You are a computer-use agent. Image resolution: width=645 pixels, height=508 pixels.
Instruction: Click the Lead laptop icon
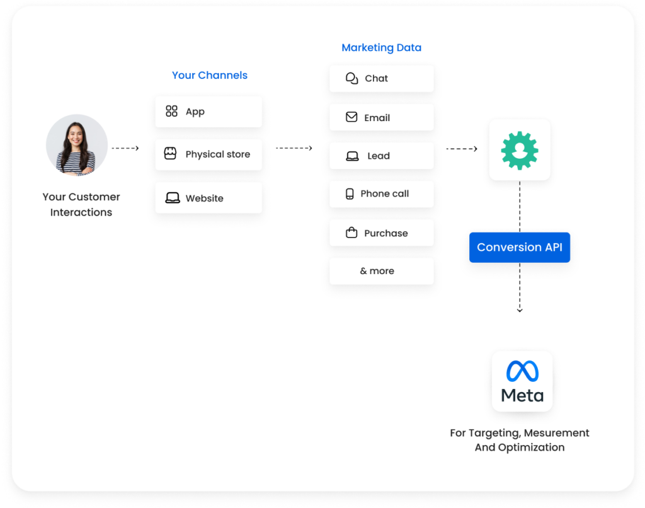point(352,156)
